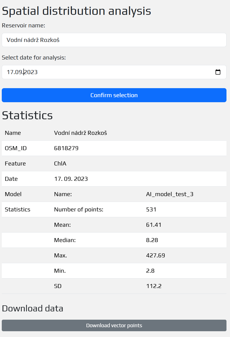Select the month 09 in date field
This screenshot has height=337, width=230.
[19, 72]
